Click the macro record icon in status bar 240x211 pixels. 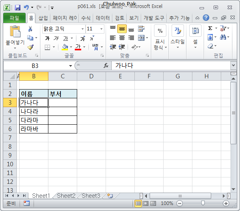click(x=26, y=203)
